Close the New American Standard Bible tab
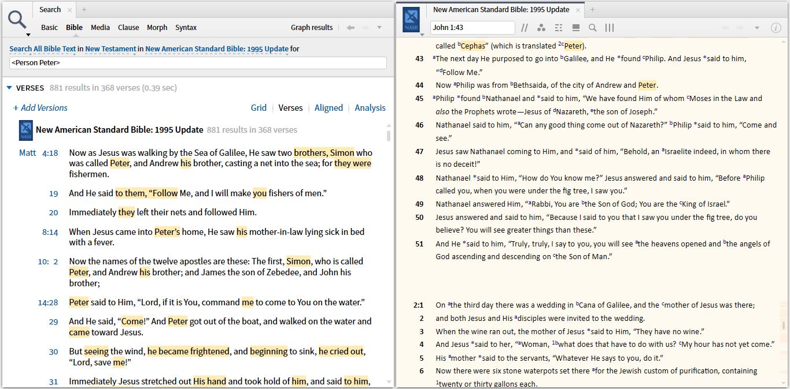Image resolution: width=790 pixels, height=389 pixels. [578, 10]
